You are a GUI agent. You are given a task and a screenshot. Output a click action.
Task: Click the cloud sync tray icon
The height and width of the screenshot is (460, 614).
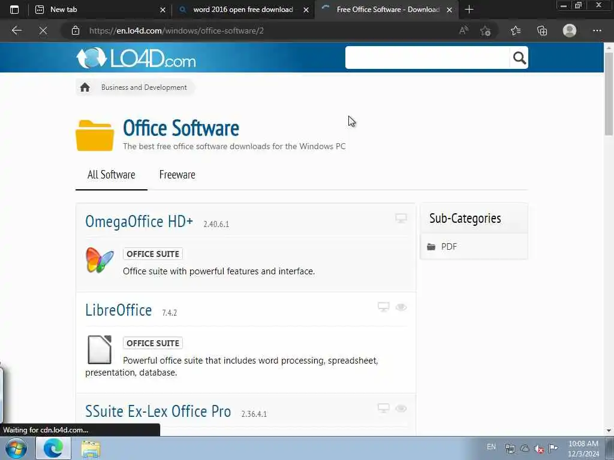[x=524, y=449]
